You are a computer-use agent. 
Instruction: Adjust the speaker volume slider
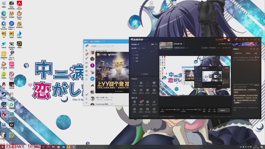[x=191, y=110]
